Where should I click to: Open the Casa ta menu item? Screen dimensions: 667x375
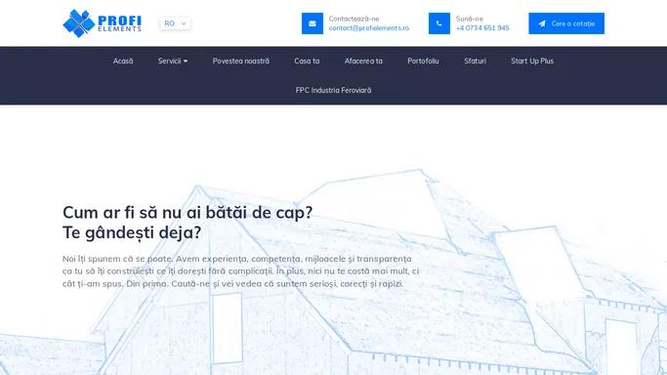307,62
